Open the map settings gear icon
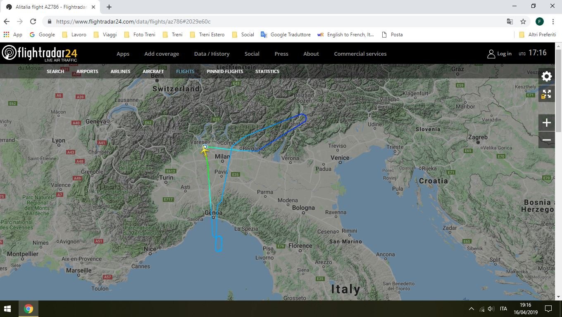Screen dimensions: 562x317 (546, 76)
